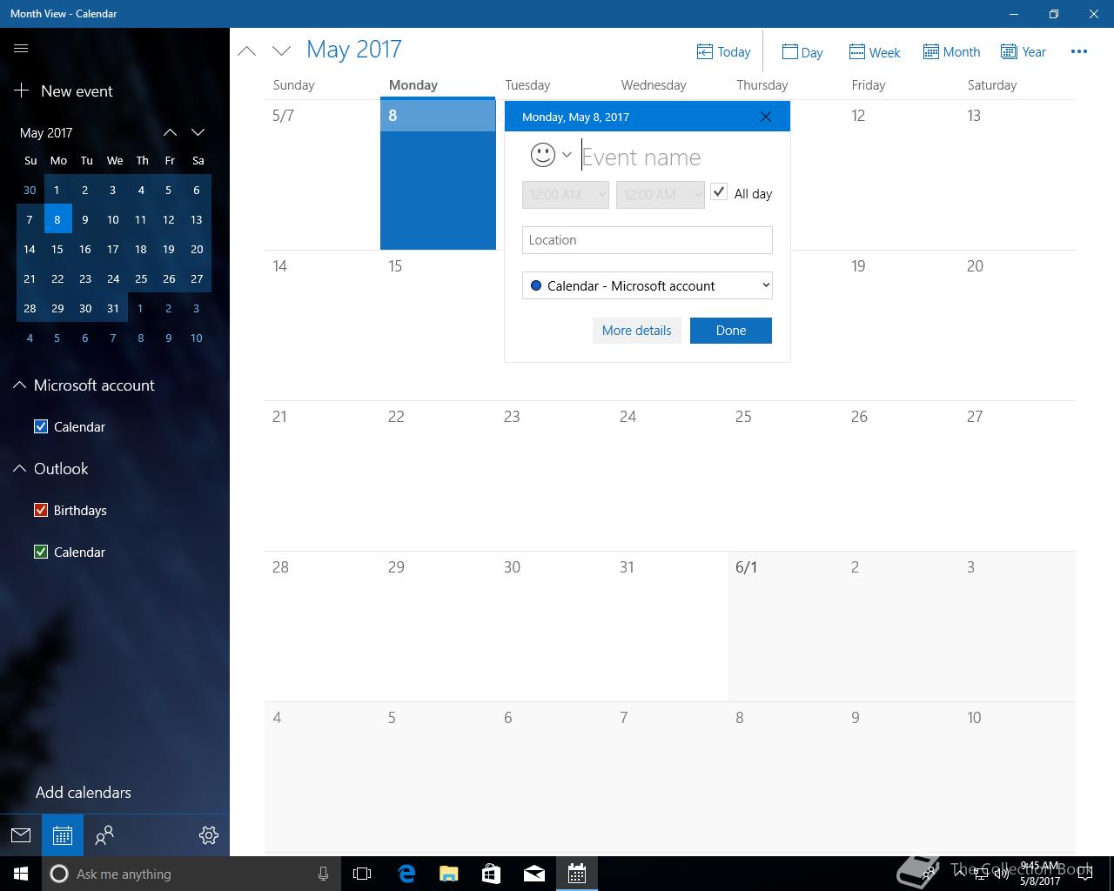Screen dimensions: 1114x891
Task: Open Windows Start menu
Action: pyautogui.click(x=21, y=874)
